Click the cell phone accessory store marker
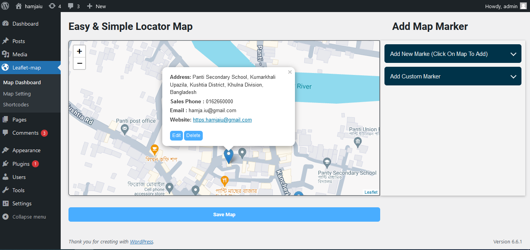Image resolution: width=530 pixels, height=250 pixels. (169, 188)
